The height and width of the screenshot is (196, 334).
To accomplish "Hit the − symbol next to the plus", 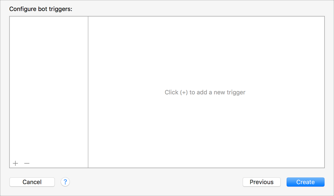I will pyautogui.click(x=27, y=163).
